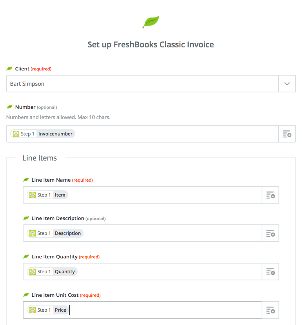Image resolution: width=302 pixels, height=325 pixels.
Task: Select the Step 1 Item pill
Action: pyautogui.click(x=47, y=195)
